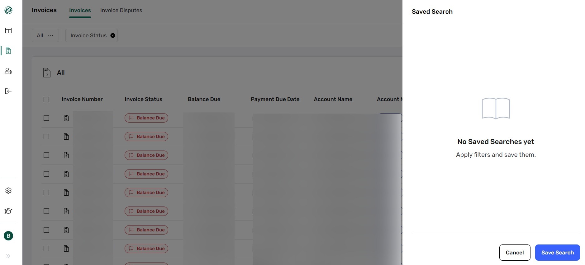Click "Apply filters and save them." text
Image resolution: width=585 pixels, height=265 pixels.
click(x=496, y=155)
